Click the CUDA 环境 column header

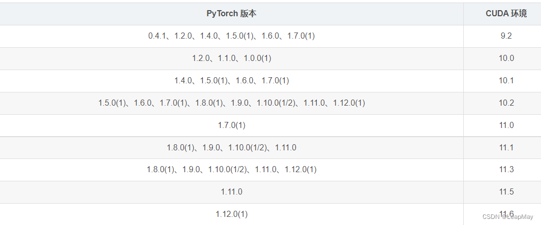coord(506,14)
